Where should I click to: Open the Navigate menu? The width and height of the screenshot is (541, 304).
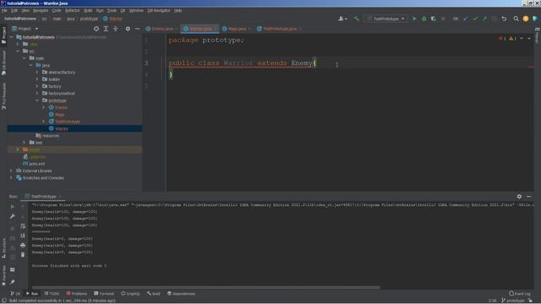pos(41,11)
